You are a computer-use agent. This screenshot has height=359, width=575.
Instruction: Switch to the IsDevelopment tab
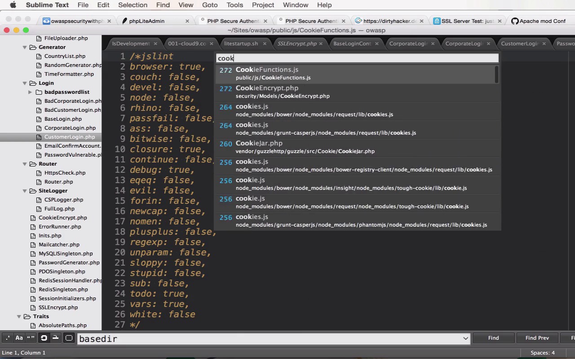131,44
